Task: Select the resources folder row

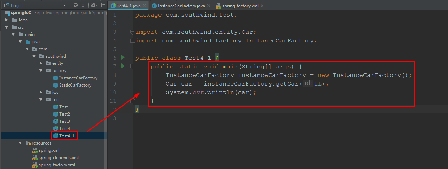Action: pyautogui.click(x=53, y=143)
